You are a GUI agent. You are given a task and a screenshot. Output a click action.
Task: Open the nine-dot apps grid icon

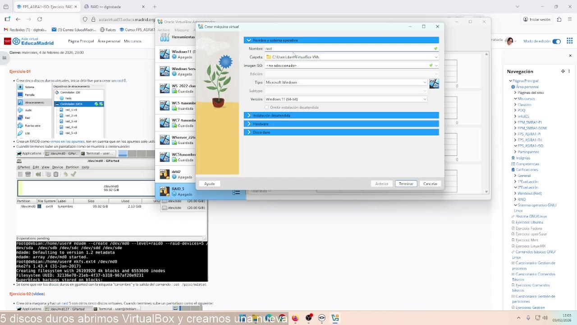click(x=570, y=41)
